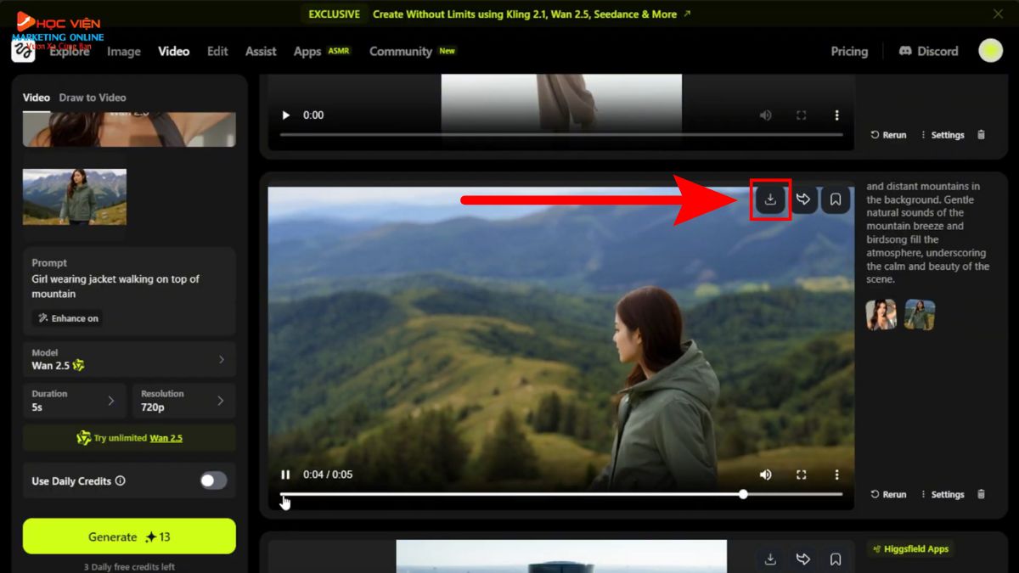The height and width of the screenshot is (573, 1019).
Task: Bookmark the mountain video
Action: 835,199
